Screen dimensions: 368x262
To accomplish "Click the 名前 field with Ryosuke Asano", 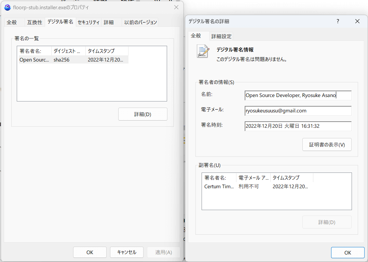I will [298, 96].
